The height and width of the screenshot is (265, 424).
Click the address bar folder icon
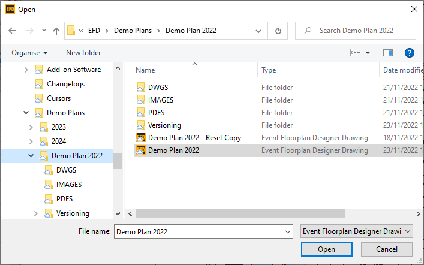click(x=71, y=31)
